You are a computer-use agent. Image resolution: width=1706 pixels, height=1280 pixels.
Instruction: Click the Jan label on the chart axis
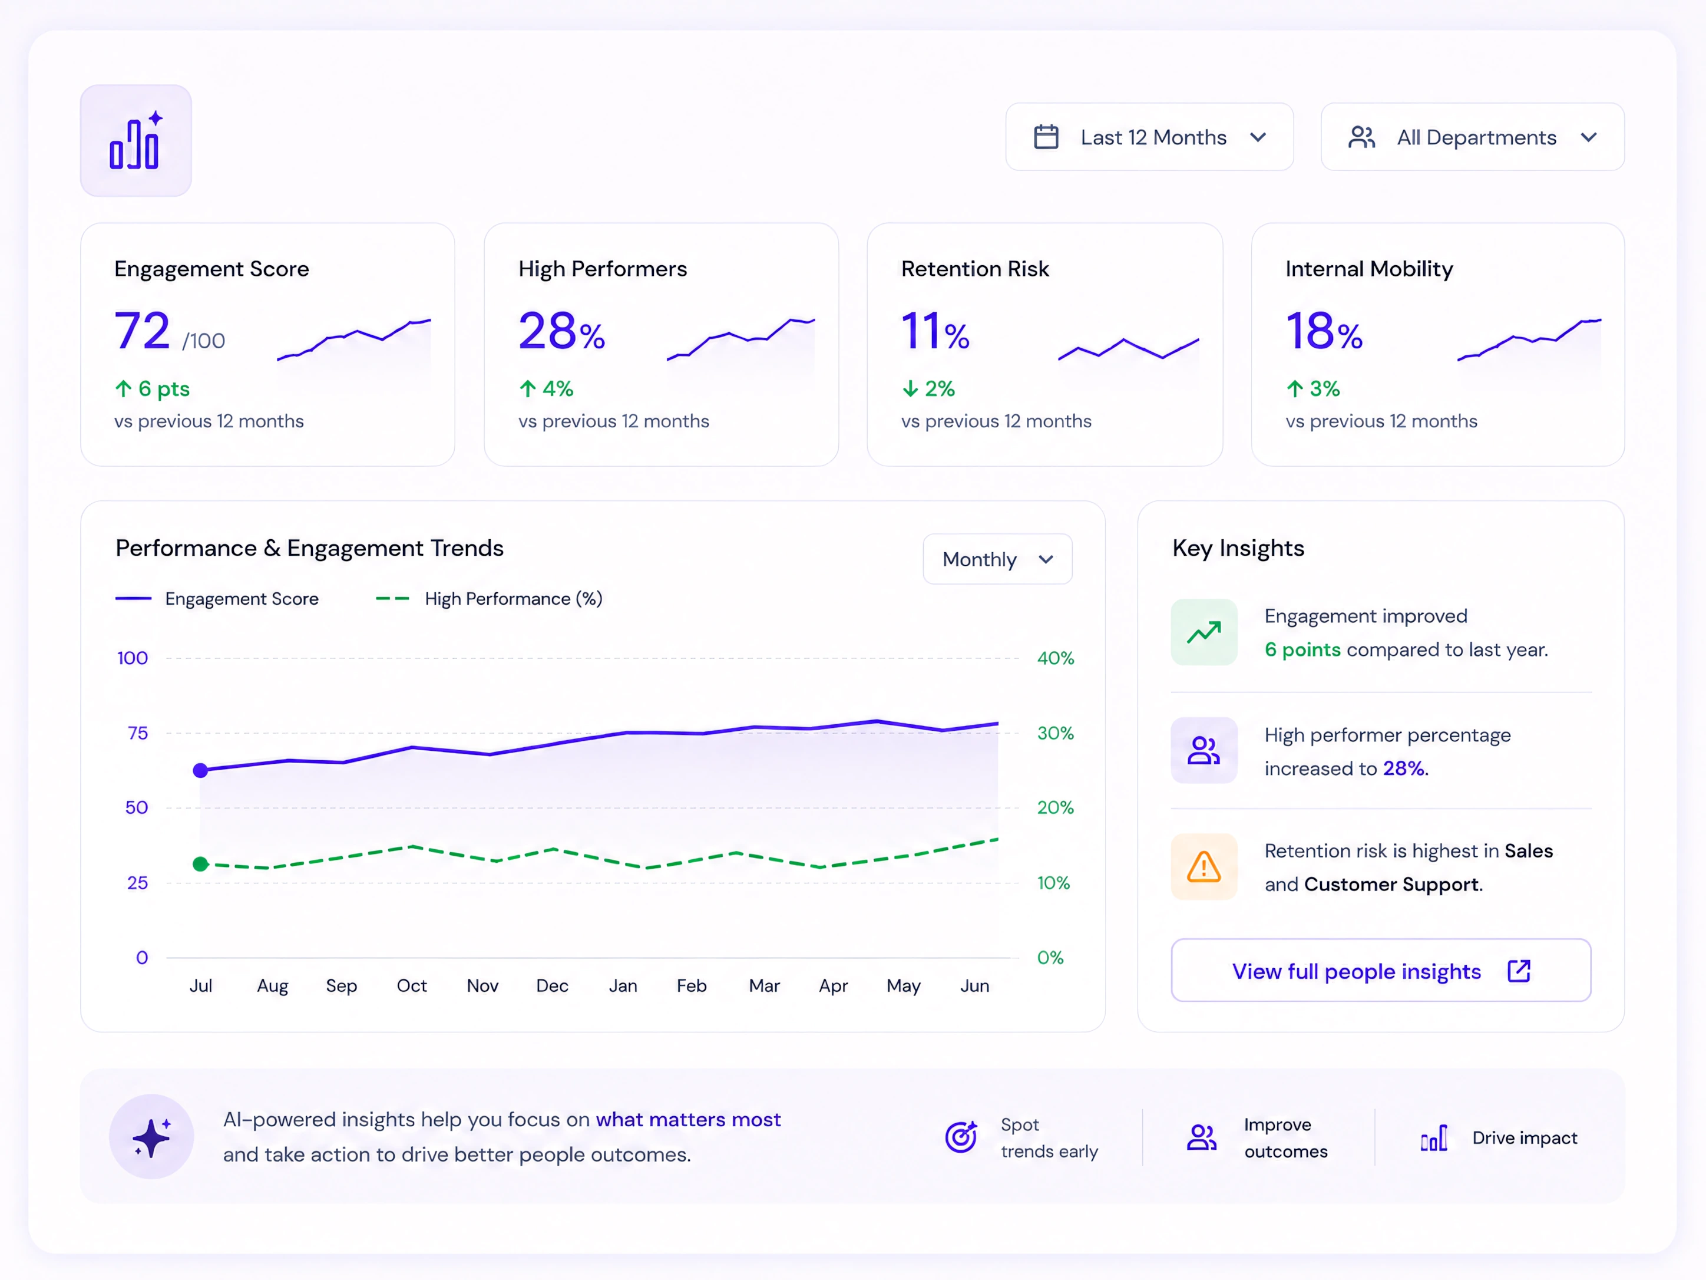click(x=623, y=986)
